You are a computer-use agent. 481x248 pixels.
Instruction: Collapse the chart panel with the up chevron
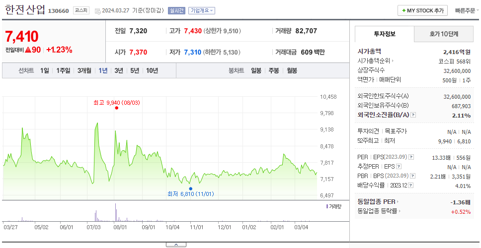tap(176, 245)
